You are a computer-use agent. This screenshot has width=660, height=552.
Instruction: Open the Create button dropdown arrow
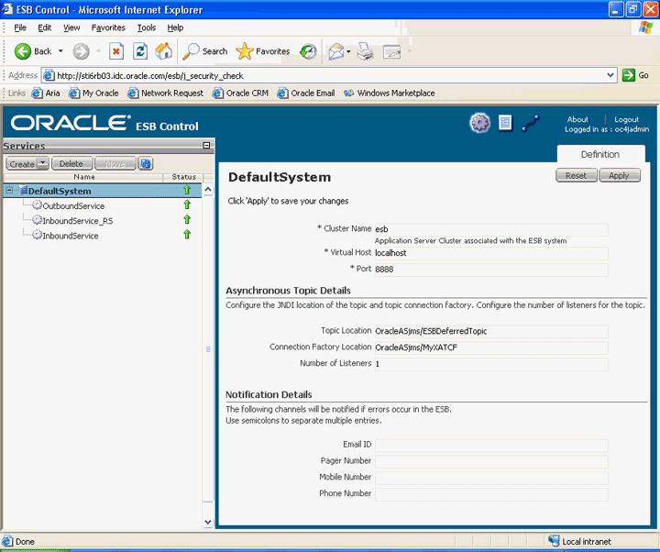(x=43, y=163)
